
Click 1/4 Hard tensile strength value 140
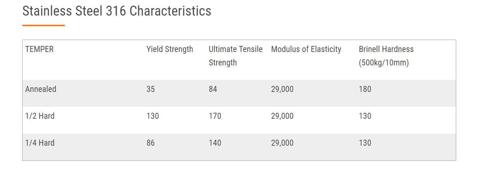[215, 143]
